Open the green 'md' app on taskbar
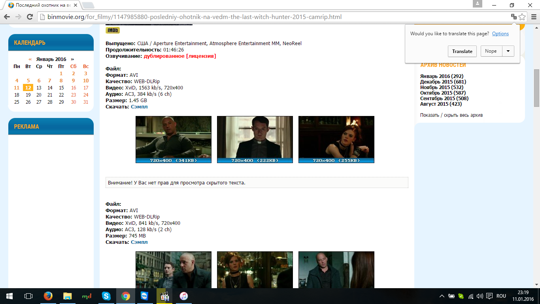 pyautogui.click(x=87, y=296)
